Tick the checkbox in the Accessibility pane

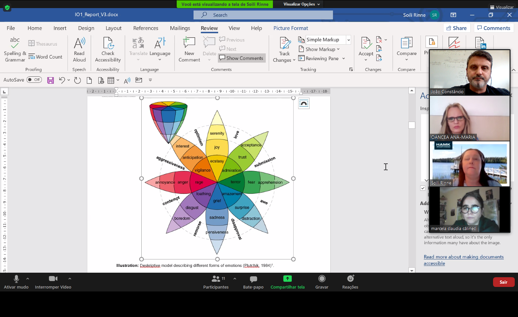tap(423, 188)
